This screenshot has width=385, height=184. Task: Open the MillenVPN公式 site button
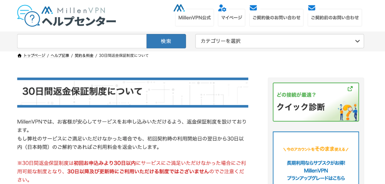point(194,18)
